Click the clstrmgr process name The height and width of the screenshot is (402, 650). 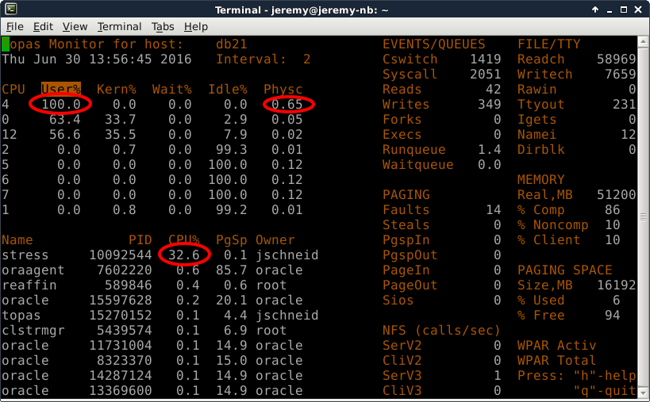(33, 331)
